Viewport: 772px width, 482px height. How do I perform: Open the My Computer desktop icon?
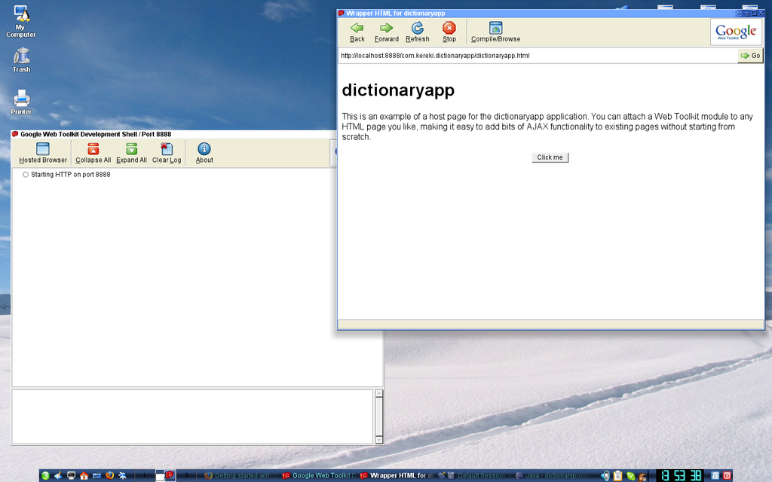point(21,20)
